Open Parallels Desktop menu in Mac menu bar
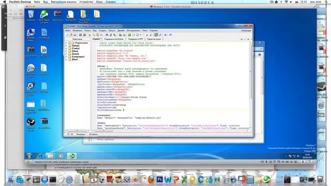This screenshot has height=186, width=331. click(x=20, y=2)
